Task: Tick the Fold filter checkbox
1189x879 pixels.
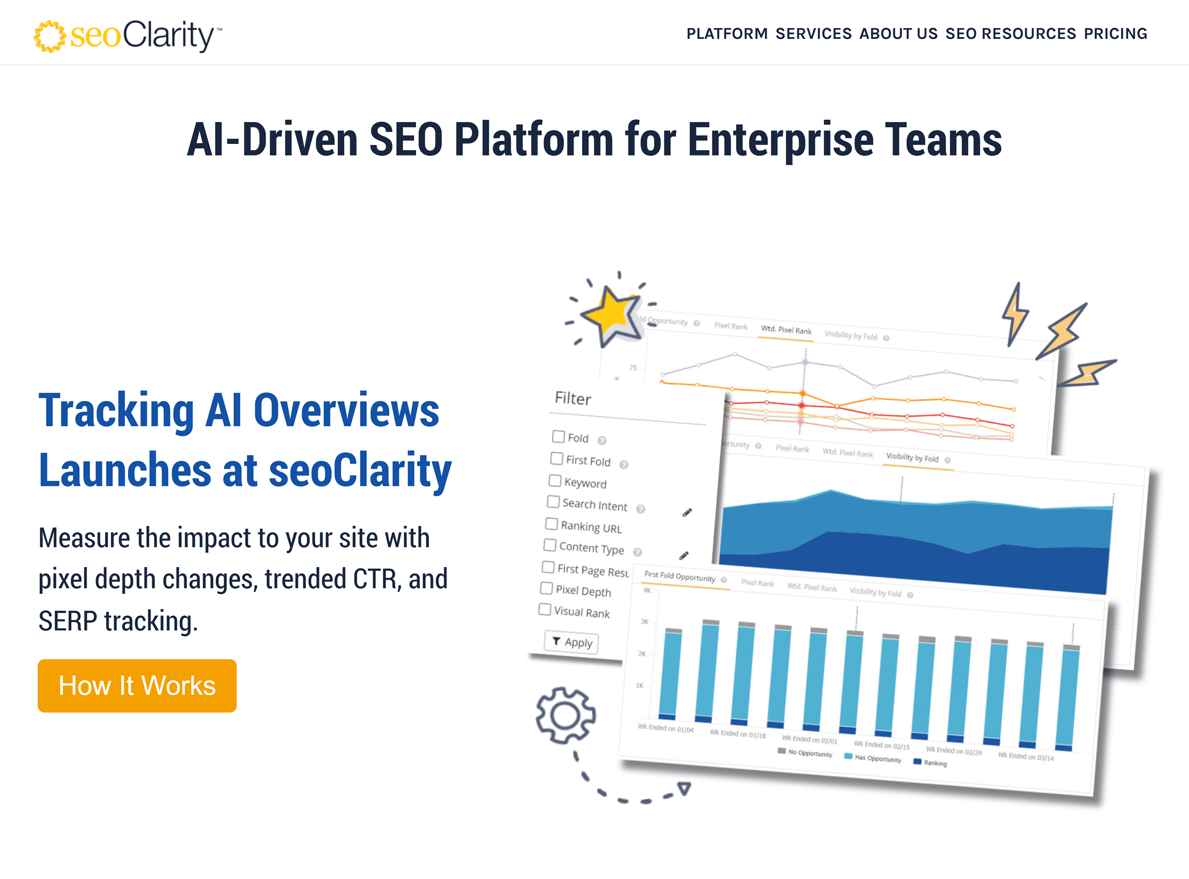Action: tap(558, 436)
